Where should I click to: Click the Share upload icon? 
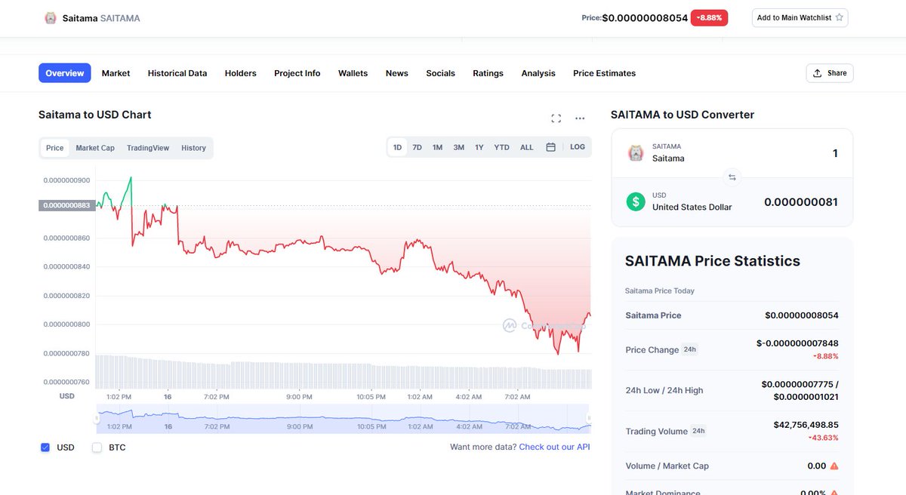(x=818, y=73)
